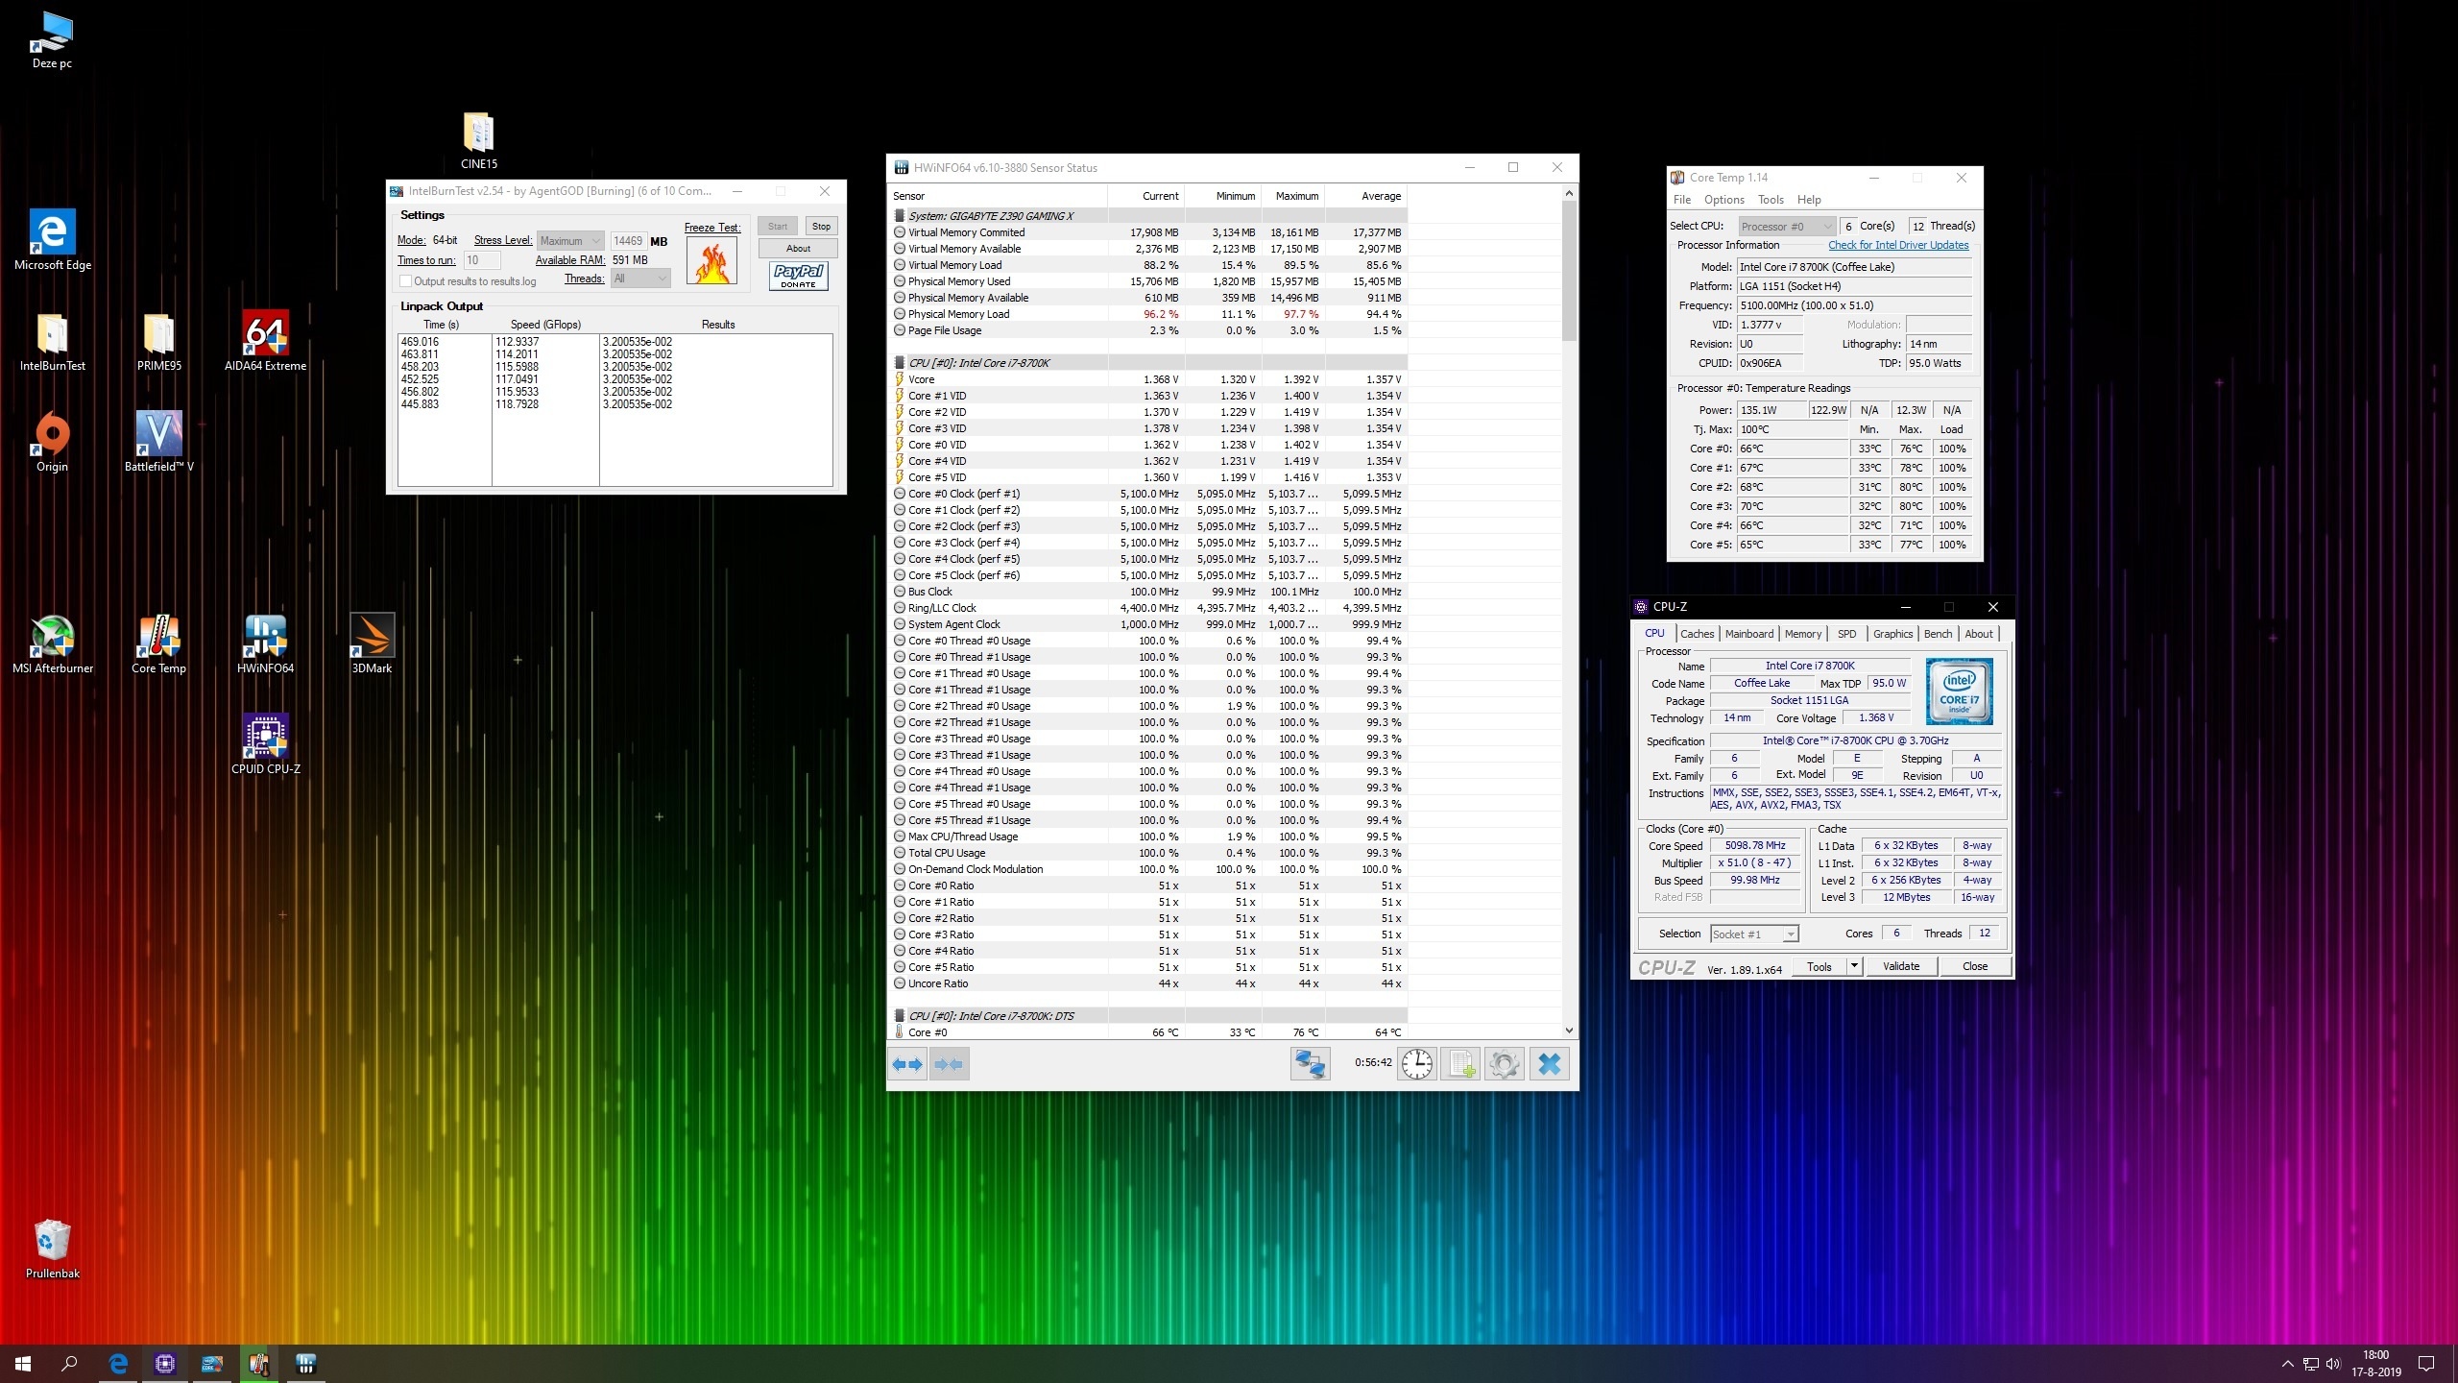Open CPUID CPU-Z desktop shortcut
Image resolution: width=2458 pixels, height=1383 pixels.
[x=265, y=745]
